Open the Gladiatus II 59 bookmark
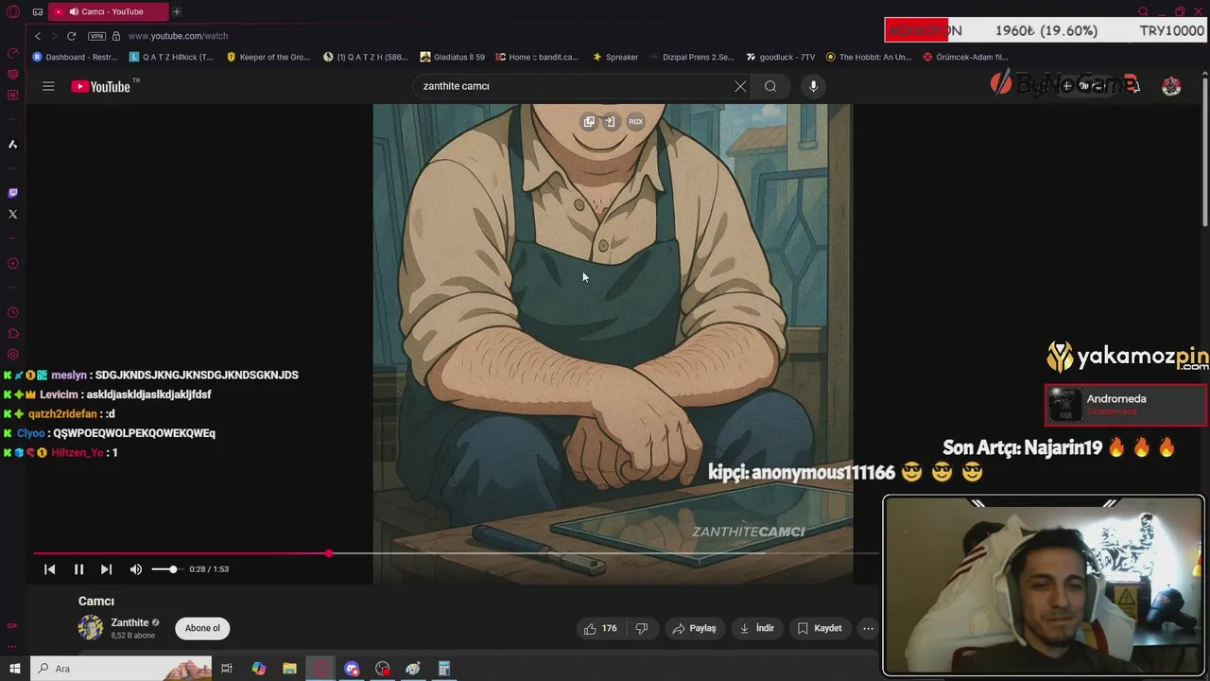Viewport: 1210px width, 681px height. pyautogui.click(x=453, y=57)
